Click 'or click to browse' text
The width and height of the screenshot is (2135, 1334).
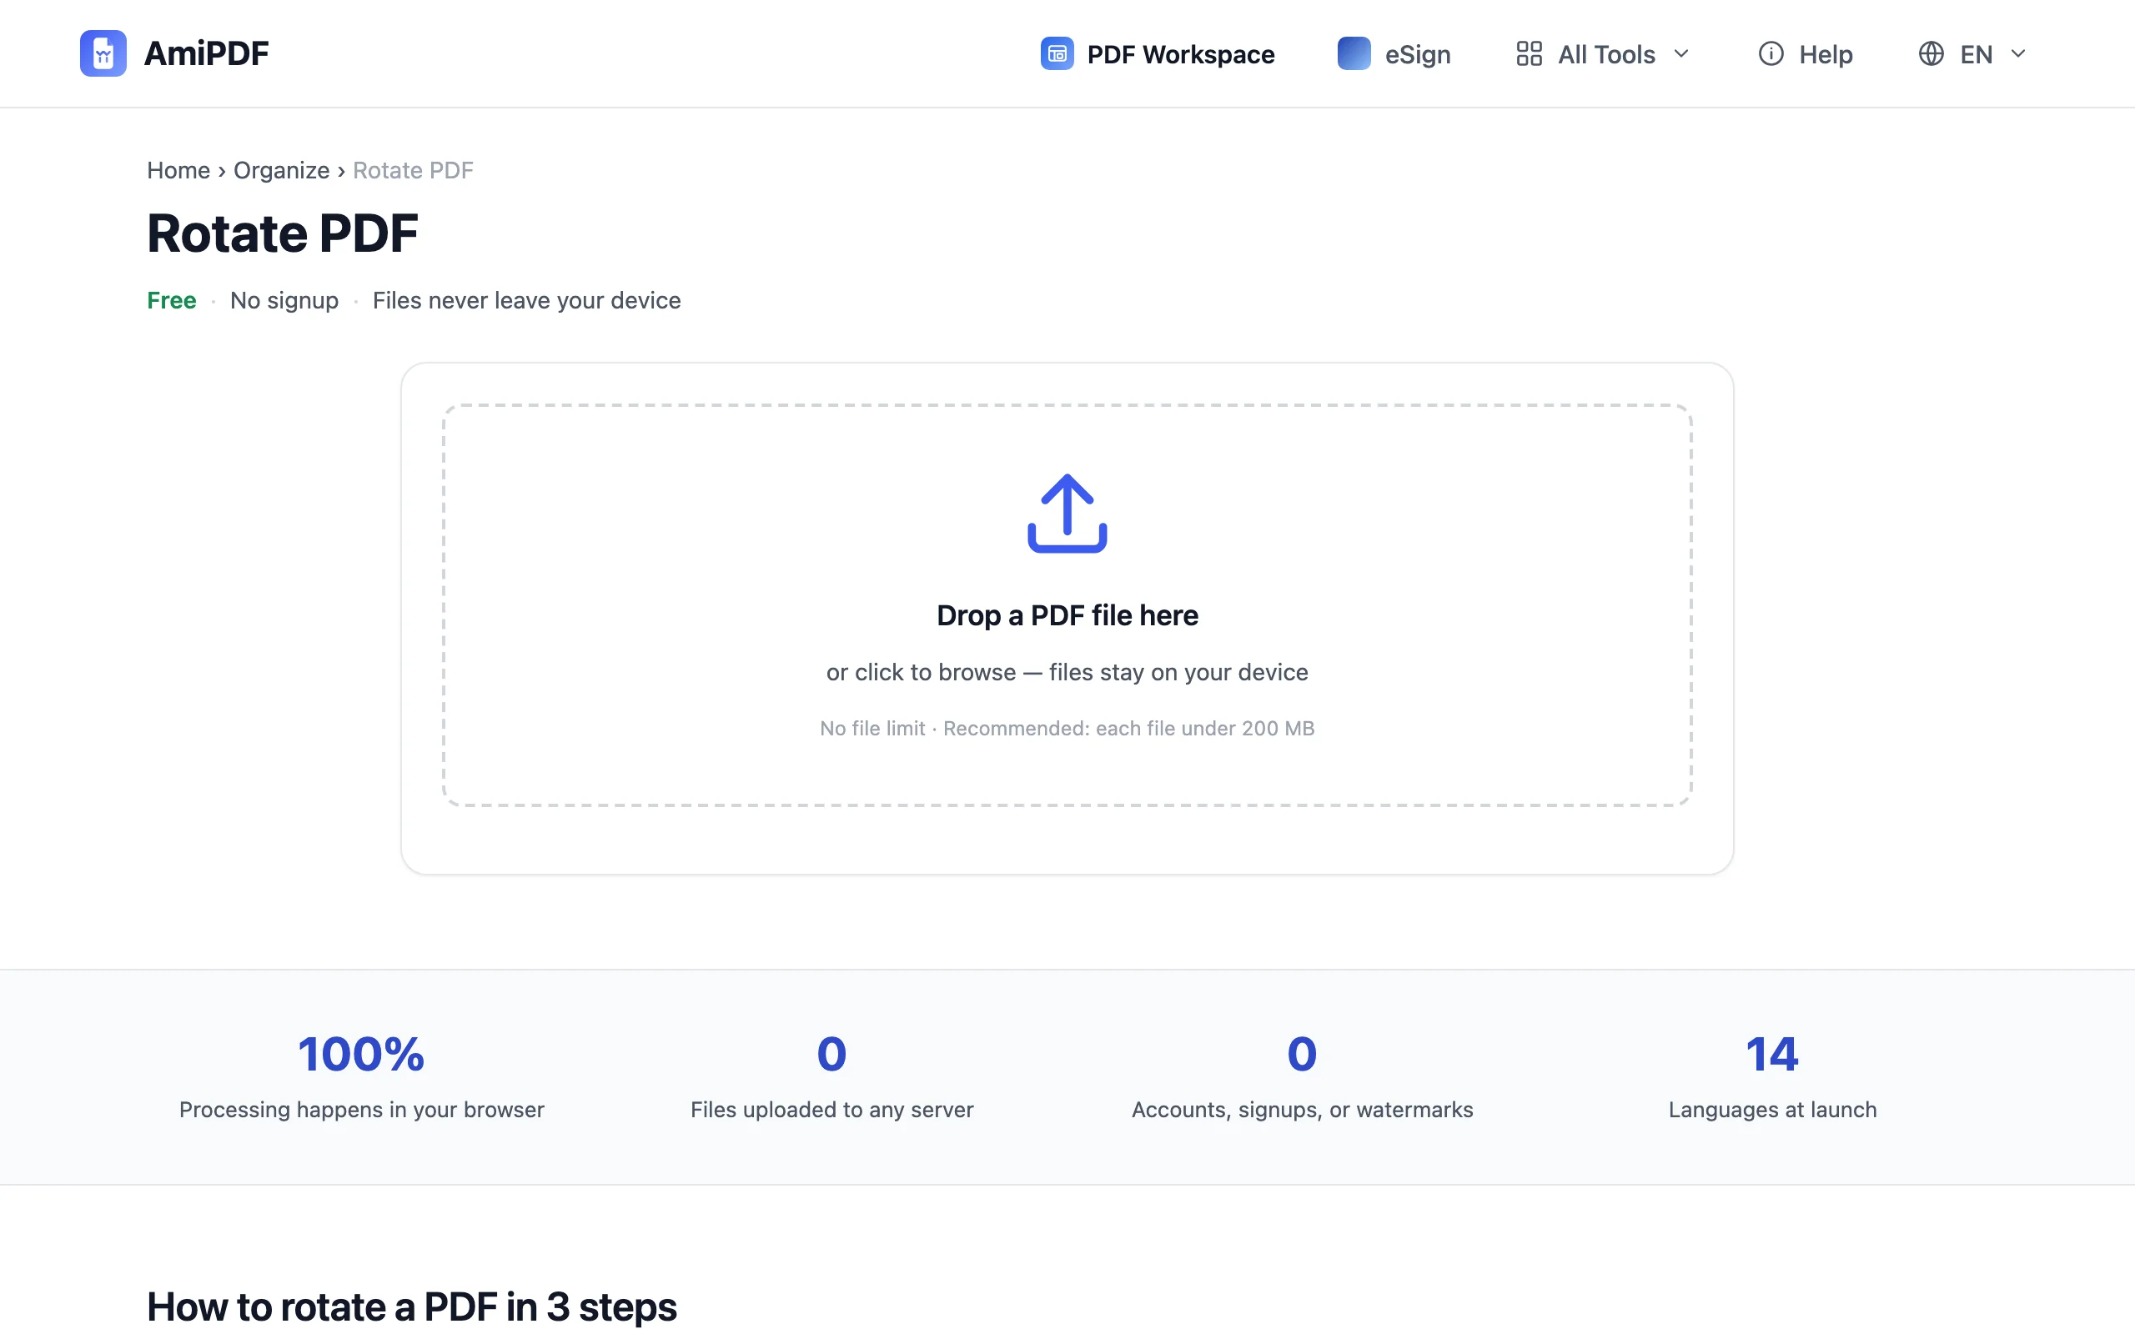pyautogui.click(x=921, y=672)
